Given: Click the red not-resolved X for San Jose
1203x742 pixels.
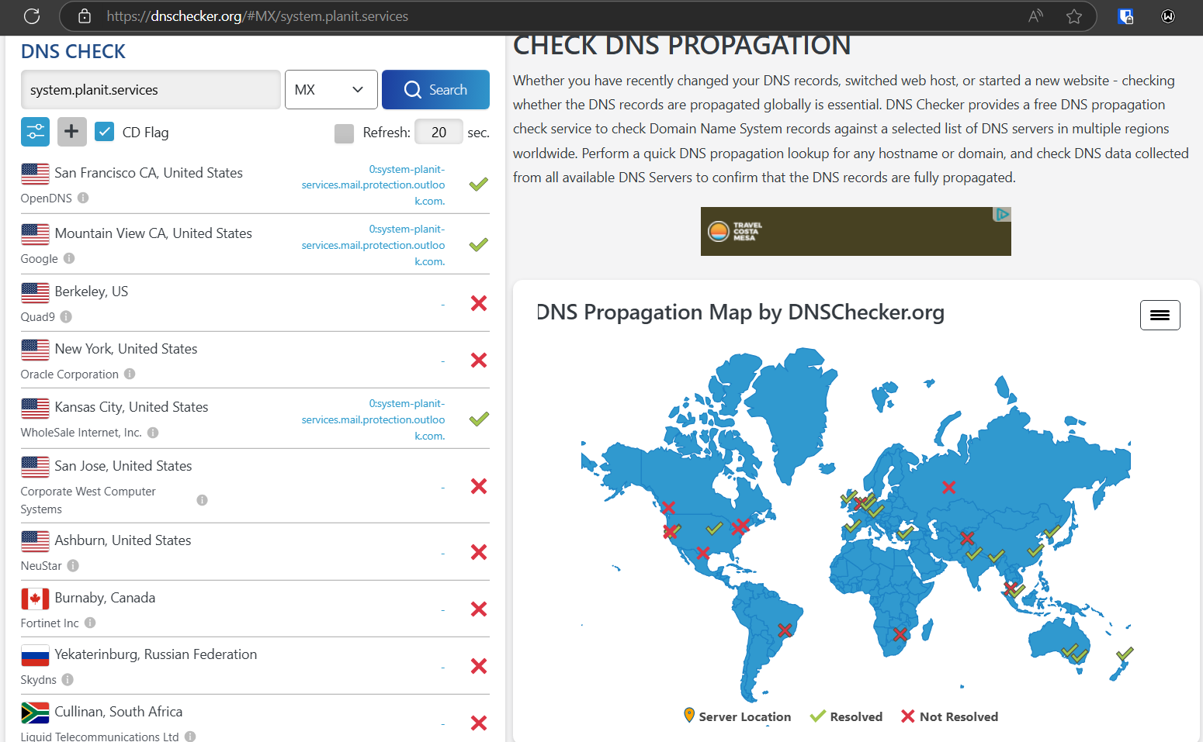Looking at the screenshot, I should click(479, 486).
